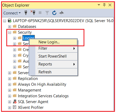116x112 pixels.
Task: Open the Connect dropdown in Object Explorer
Action: 12,13
